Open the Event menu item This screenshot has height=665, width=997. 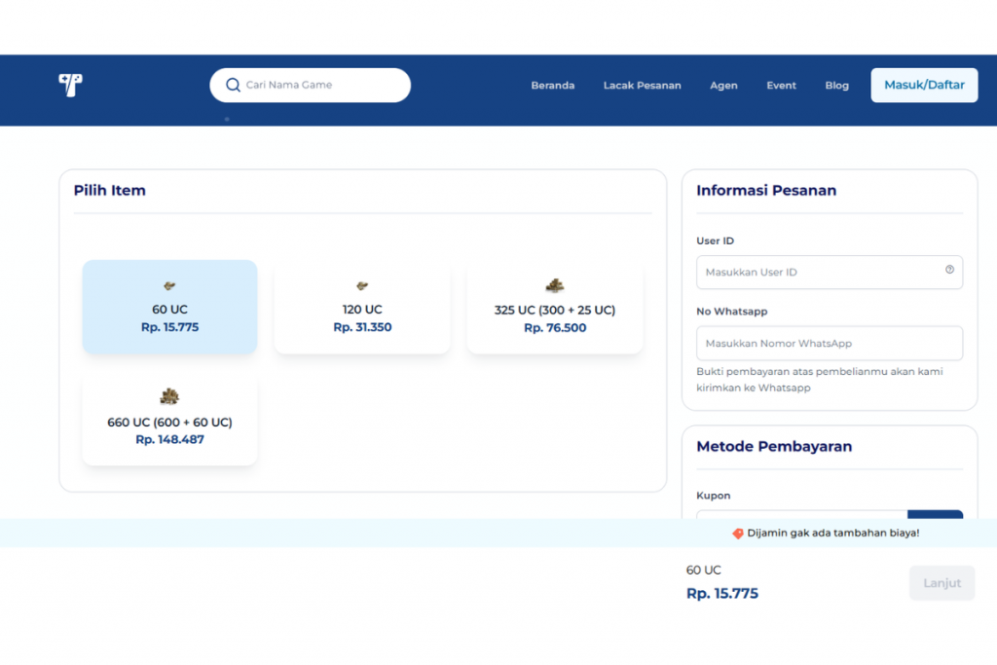click(781, 85)
